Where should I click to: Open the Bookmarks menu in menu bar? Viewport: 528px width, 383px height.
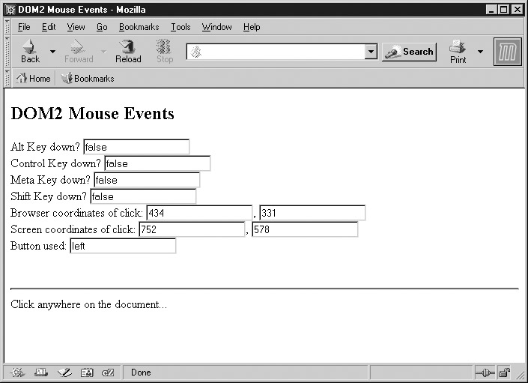(x=139, y=27)
